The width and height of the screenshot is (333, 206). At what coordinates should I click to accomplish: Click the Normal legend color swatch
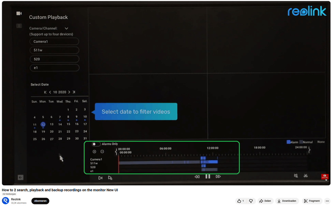click(301, 142)
